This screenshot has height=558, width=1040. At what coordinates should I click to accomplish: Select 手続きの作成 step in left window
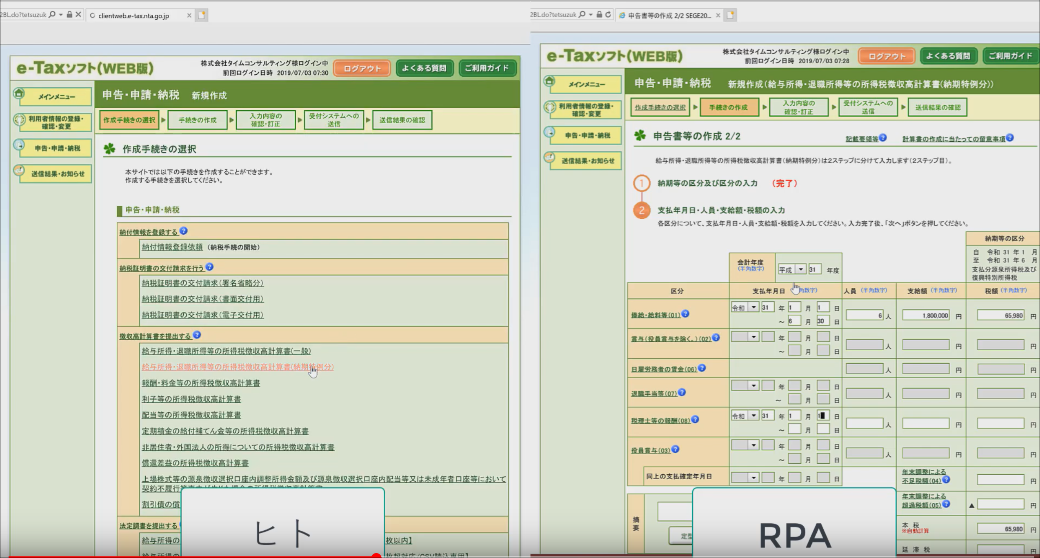(x=198, y=120)
